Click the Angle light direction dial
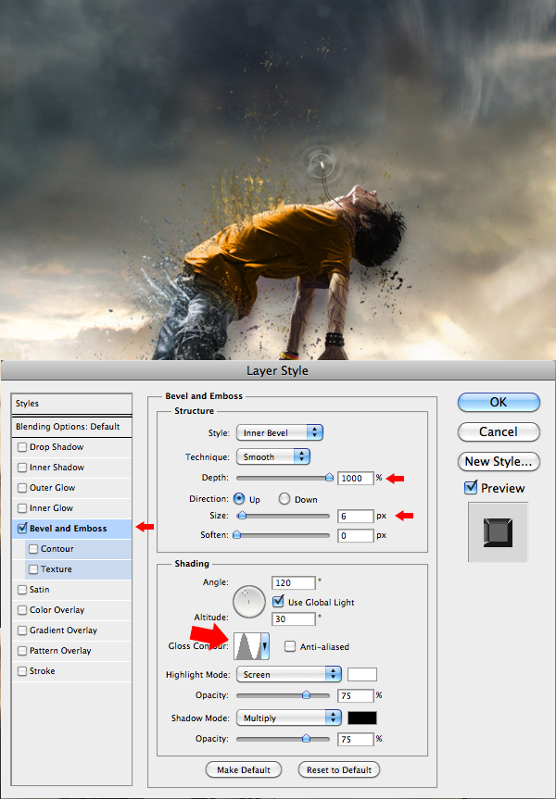This screenshot has width=556, height=799. (x=249, y=602)
